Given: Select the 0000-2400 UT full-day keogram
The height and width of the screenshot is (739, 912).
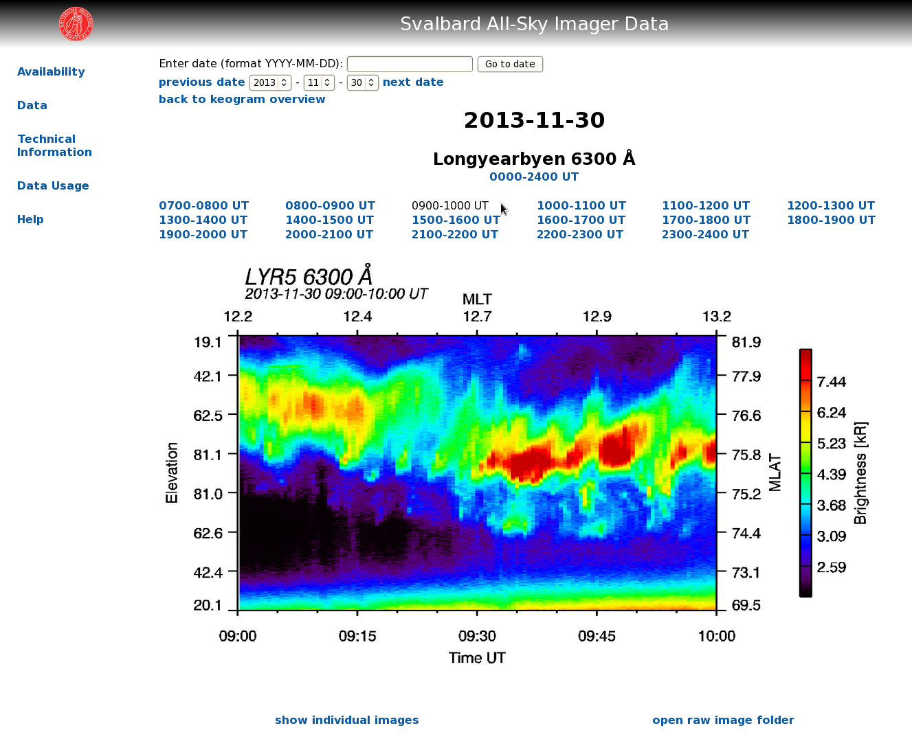Looking at the screenshot, I should (534, 177).
